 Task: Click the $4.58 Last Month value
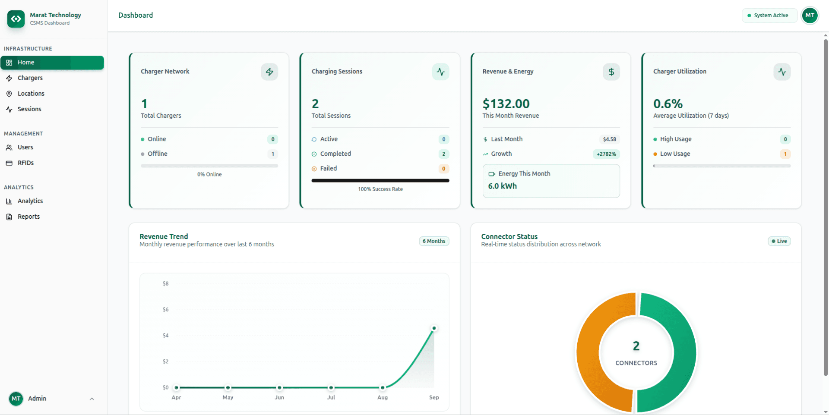[x=610, y=139]
